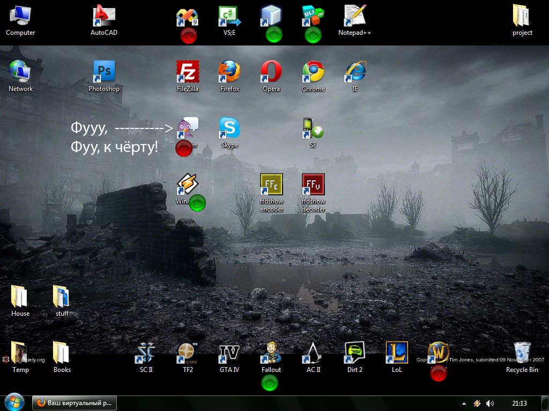Click the Opera browser icon
Viewport: 549px width, 411px height.
tap(271, 72)
